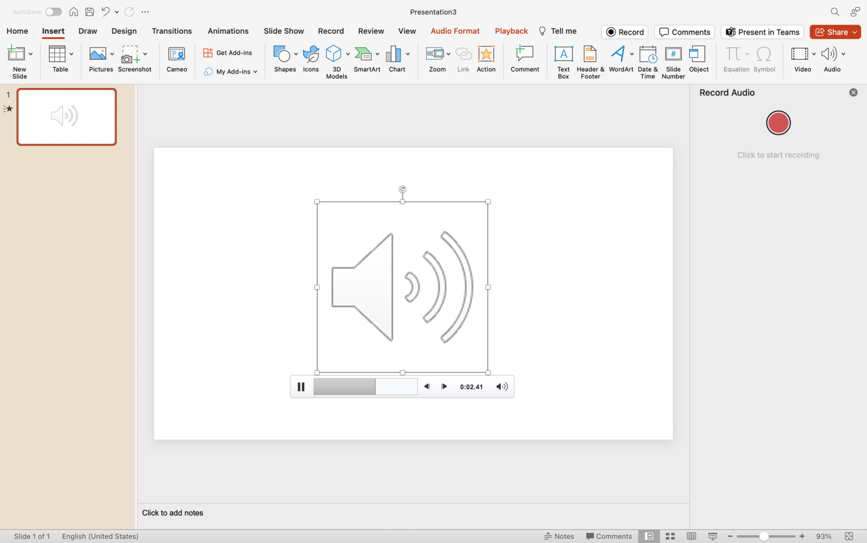
Task: Toggle AutoSave on
Action: click(x=54, y=11)
